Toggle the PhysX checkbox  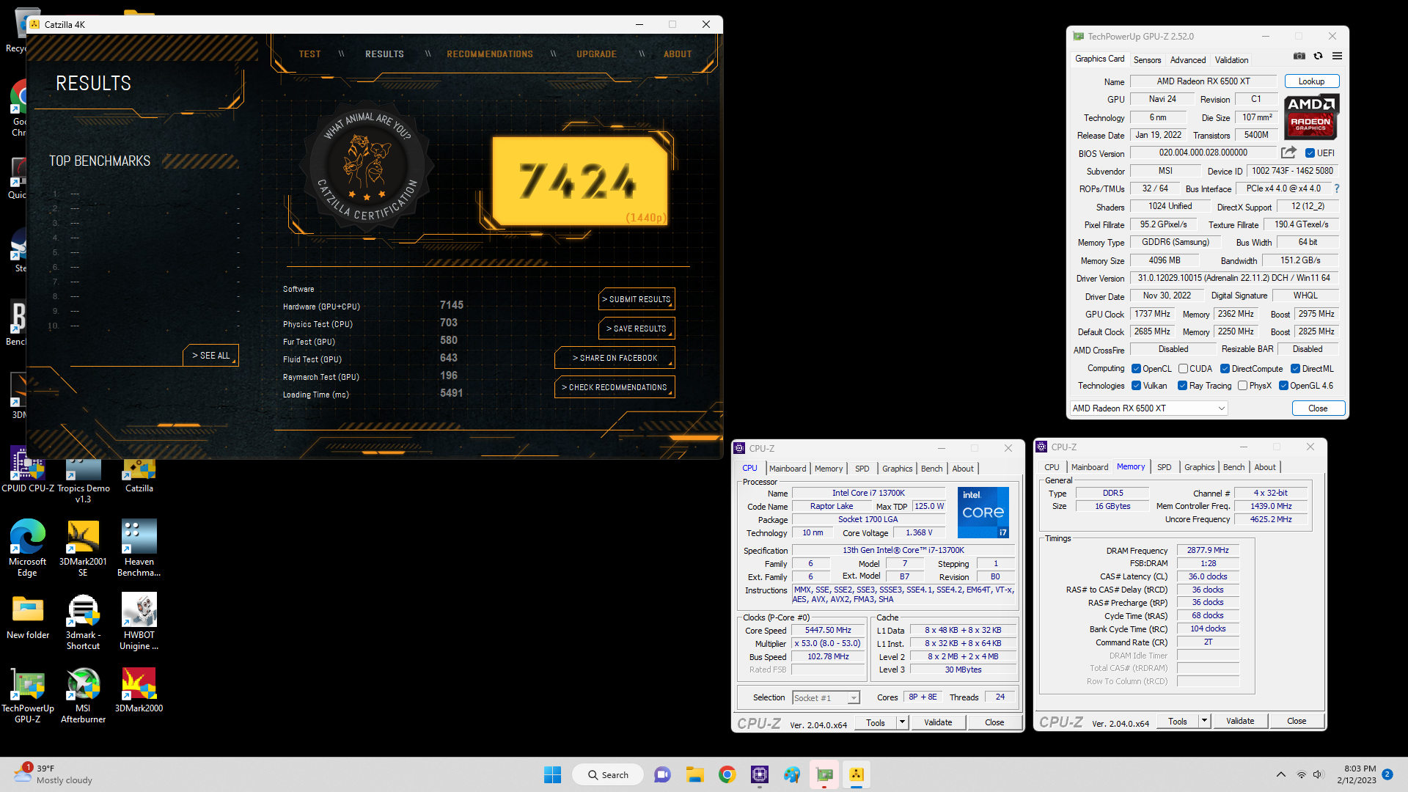[1242, 386]
